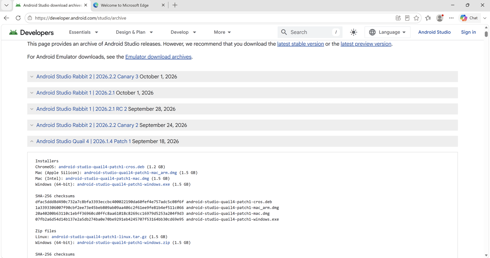Download android-studio-quail4-patch1-cros.deb
The height and width of the screenshot is (258, 490).
coord(101,167)
